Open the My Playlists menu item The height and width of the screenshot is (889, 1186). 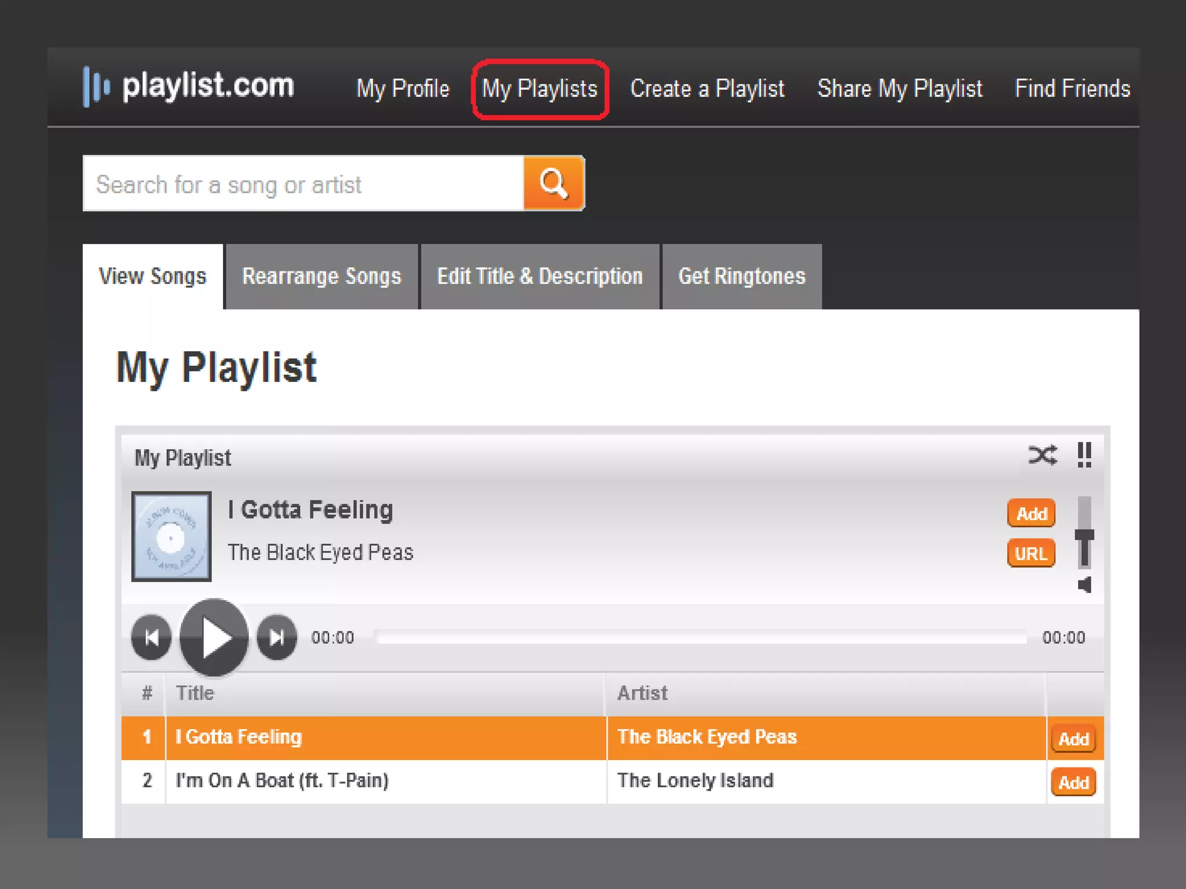point(540,89)
